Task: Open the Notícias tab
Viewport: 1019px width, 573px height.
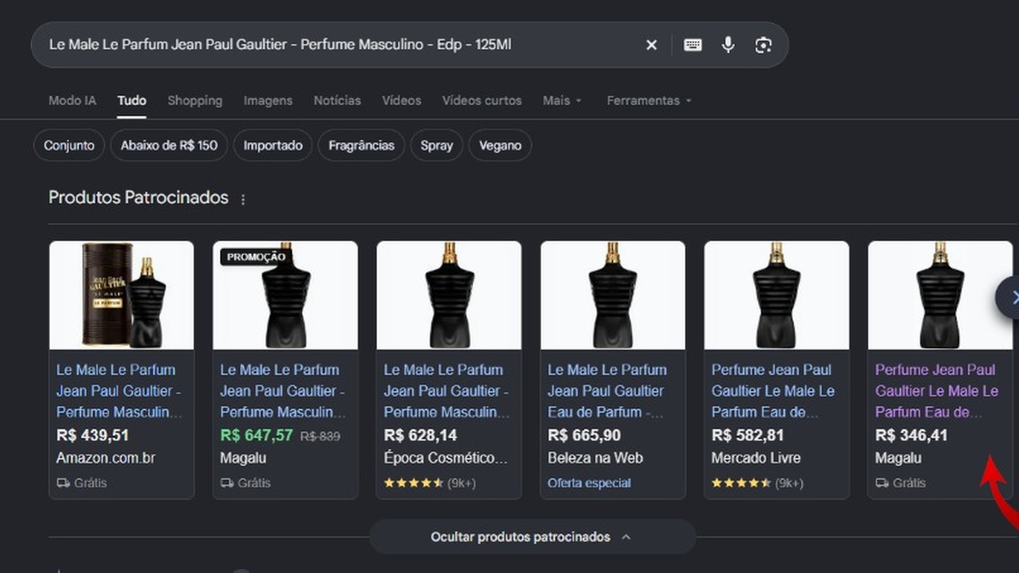Action: click(337, 101)
